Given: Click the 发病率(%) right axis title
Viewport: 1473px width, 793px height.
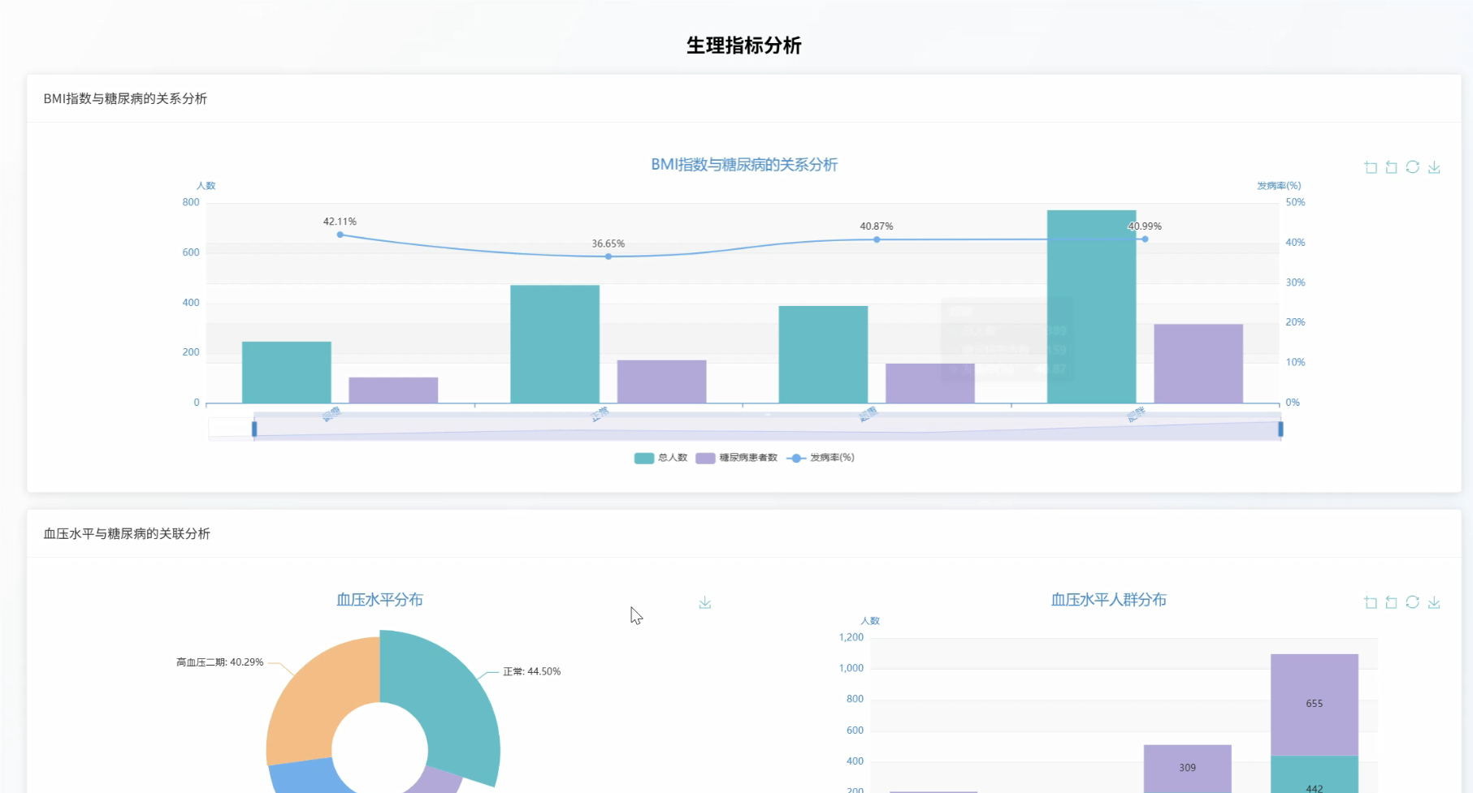Looking at the screenshot, I should click(x=1279, y=186).
